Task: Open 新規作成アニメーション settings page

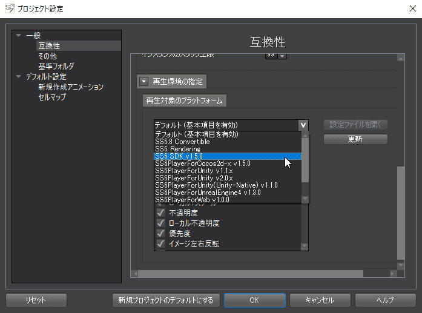Action: (71, 87)
